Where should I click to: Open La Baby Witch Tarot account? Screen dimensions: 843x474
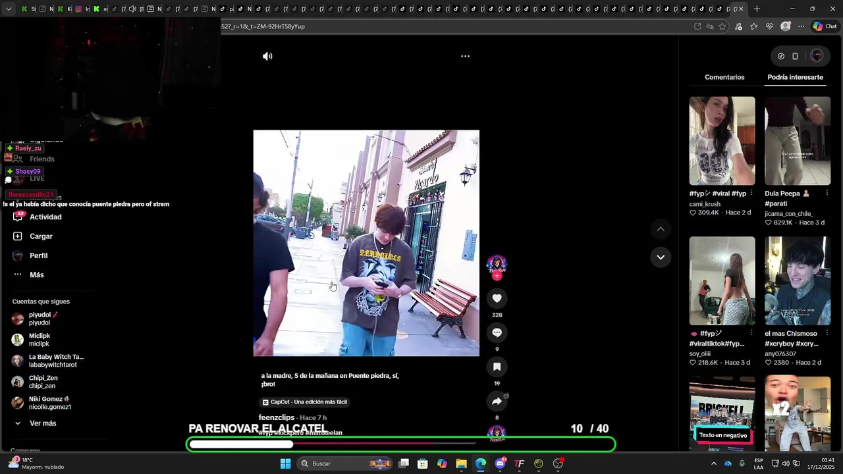47,361
